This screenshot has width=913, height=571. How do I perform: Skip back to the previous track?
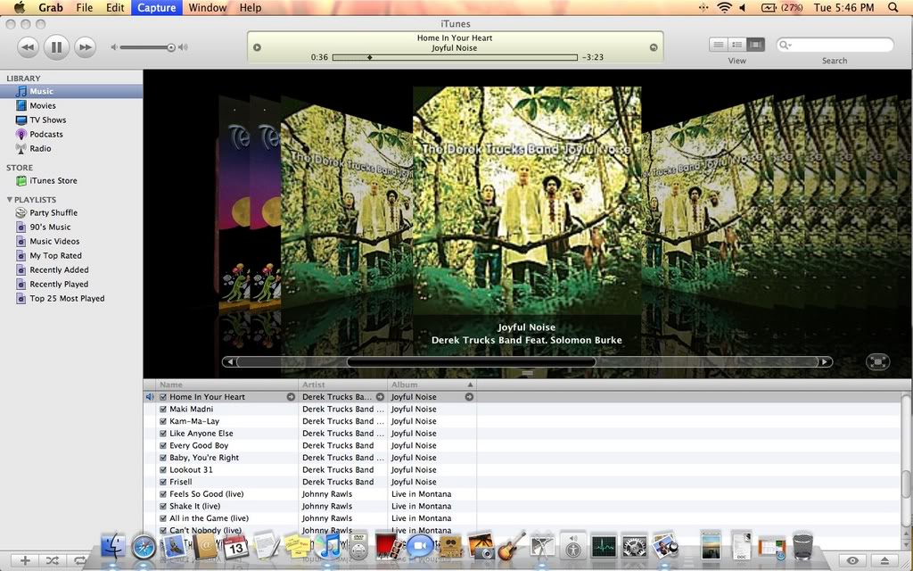[28, 47]
